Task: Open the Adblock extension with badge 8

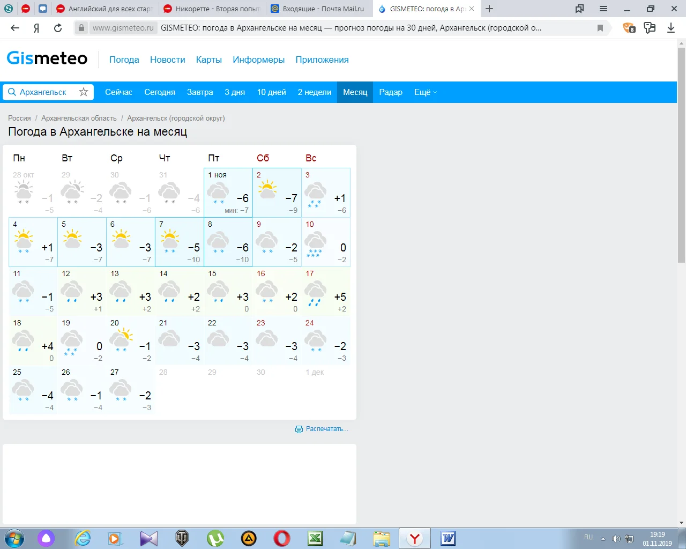Action: pos(628,27)
